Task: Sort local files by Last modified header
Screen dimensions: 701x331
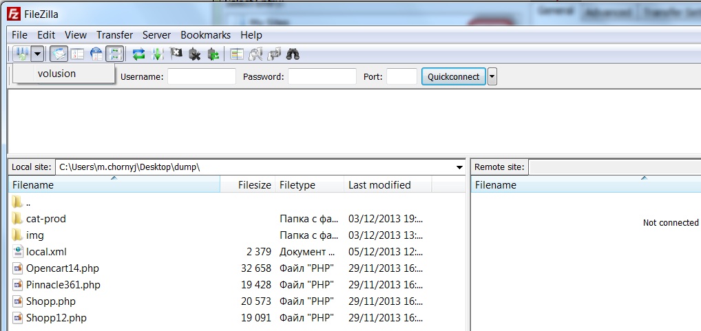Action: tap(388, 184)
